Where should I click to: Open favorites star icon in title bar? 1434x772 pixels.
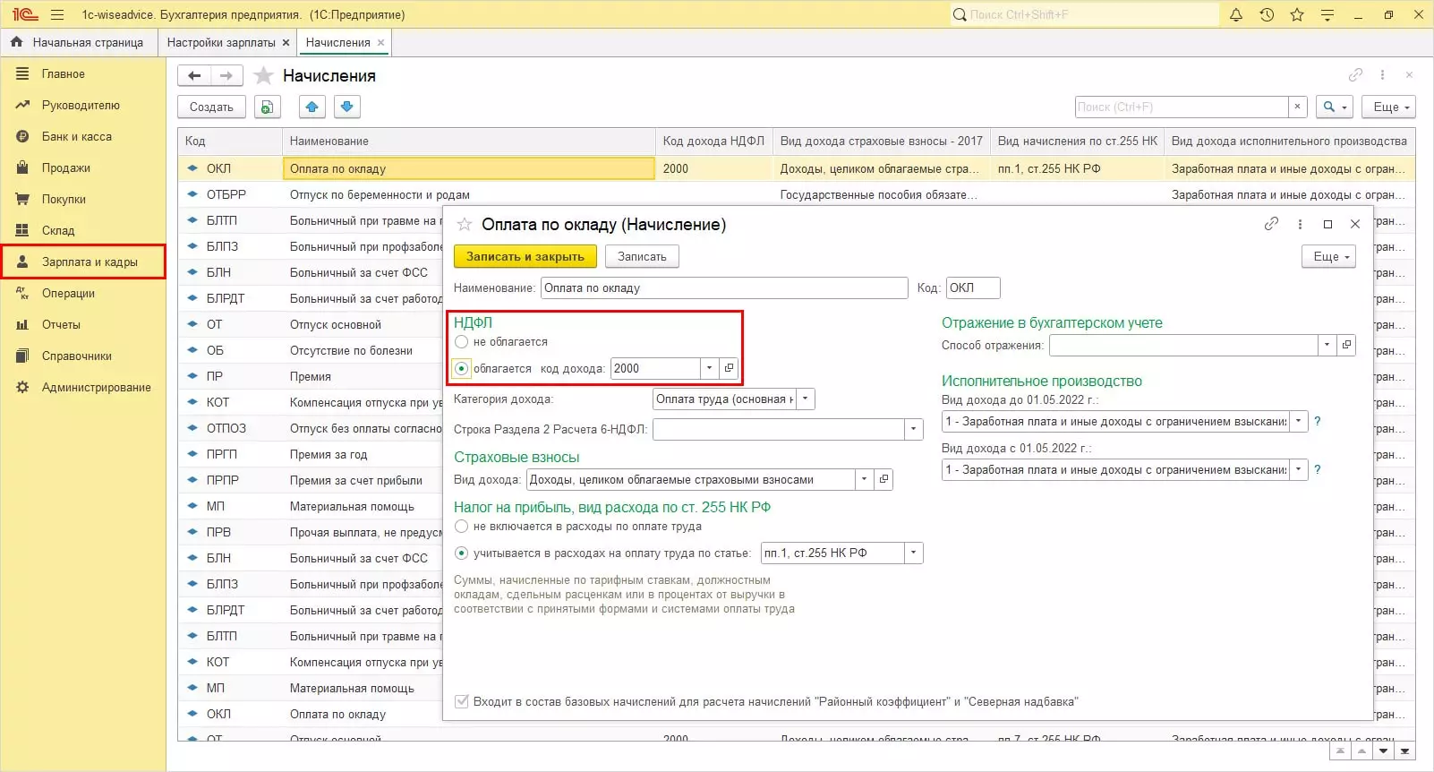(1297, 14)
